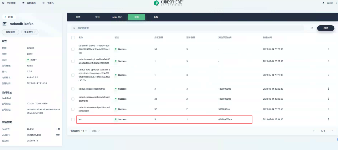Switch to the Kafka 用户 tab
338x150 pixels.
[117, 17]
